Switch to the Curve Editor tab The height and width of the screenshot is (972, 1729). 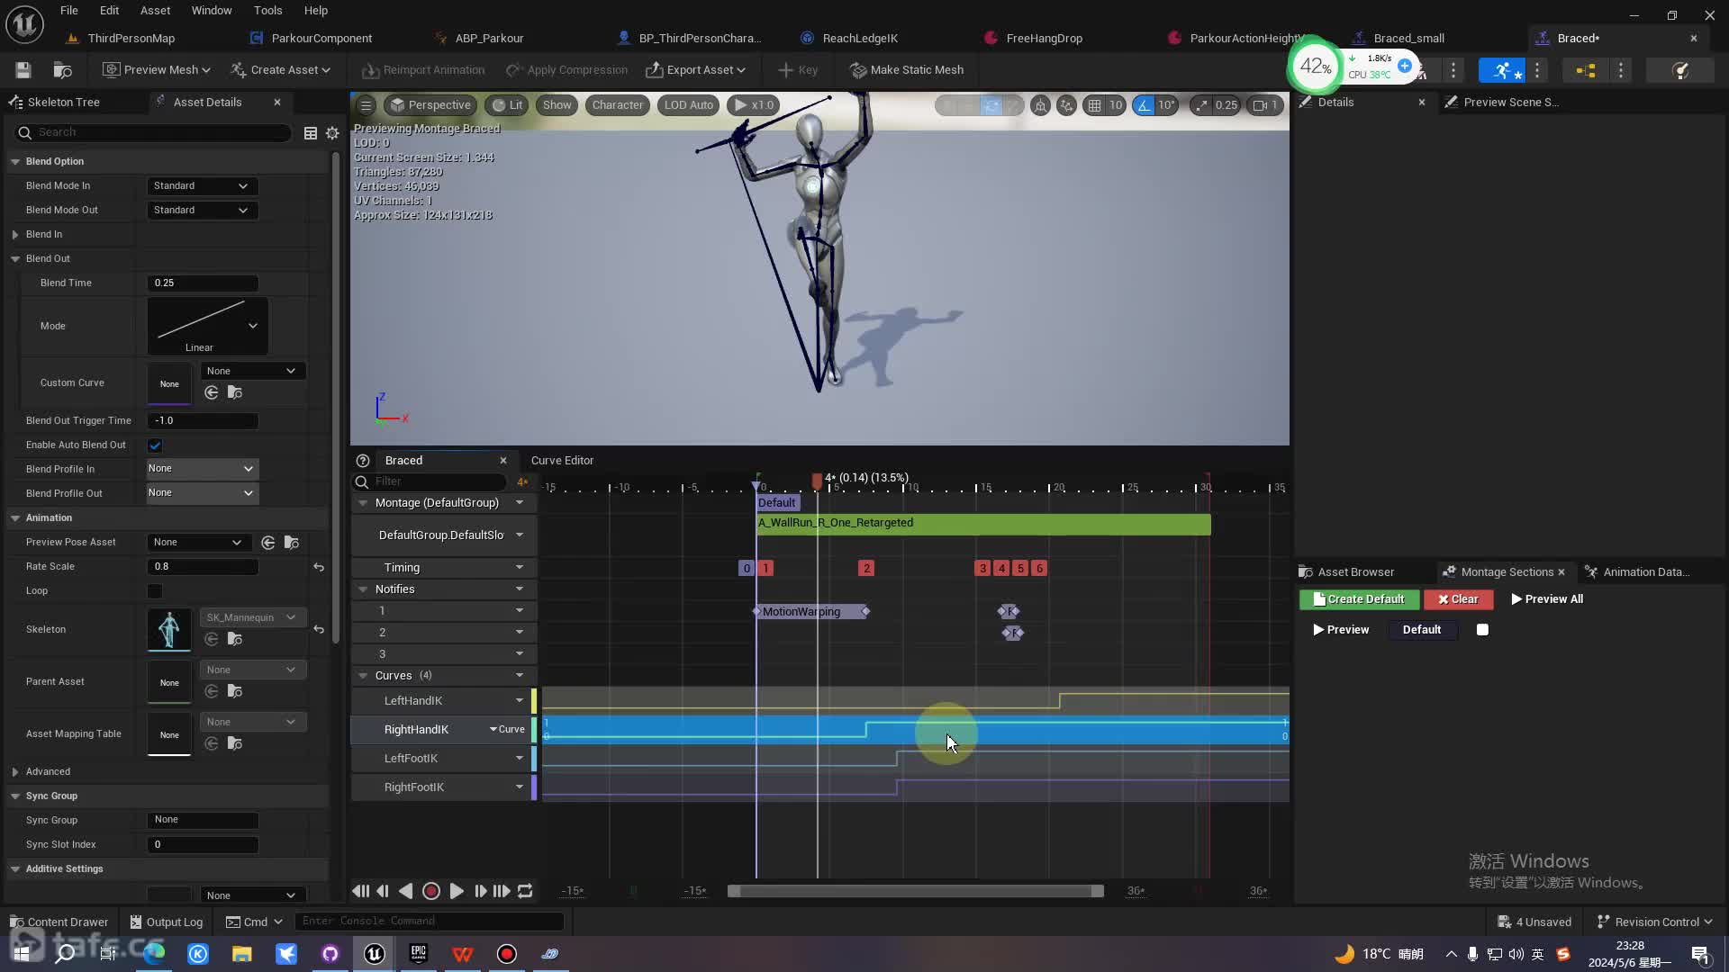coord(563,461)
